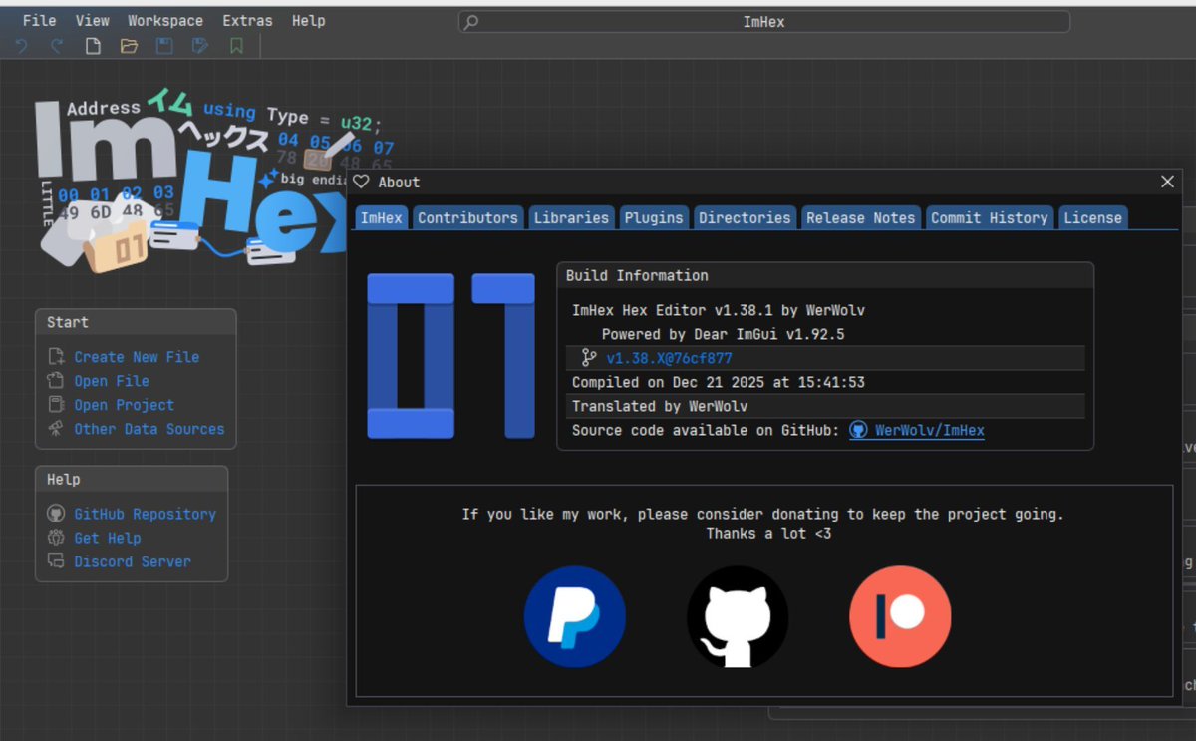Viewport: 1196px width, 741px height.
Task: Click the Save disk icon in toolbar
Action: (x=164, y=46)
